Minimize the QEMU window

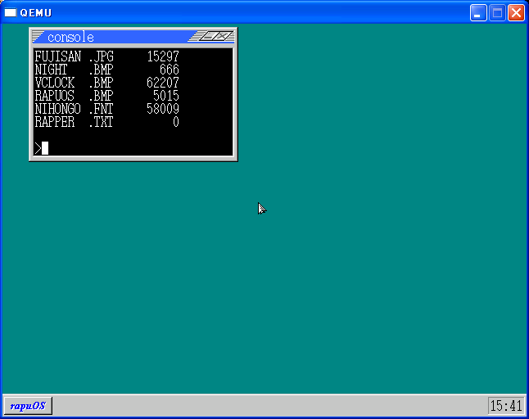478,12
